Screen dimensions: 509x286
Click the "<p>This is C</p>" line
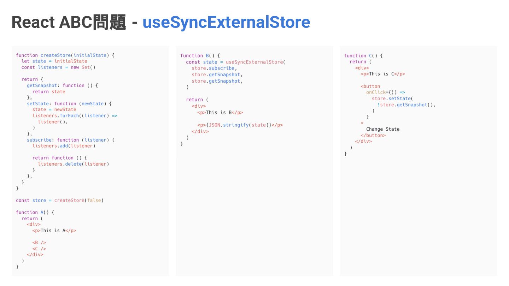383,74
